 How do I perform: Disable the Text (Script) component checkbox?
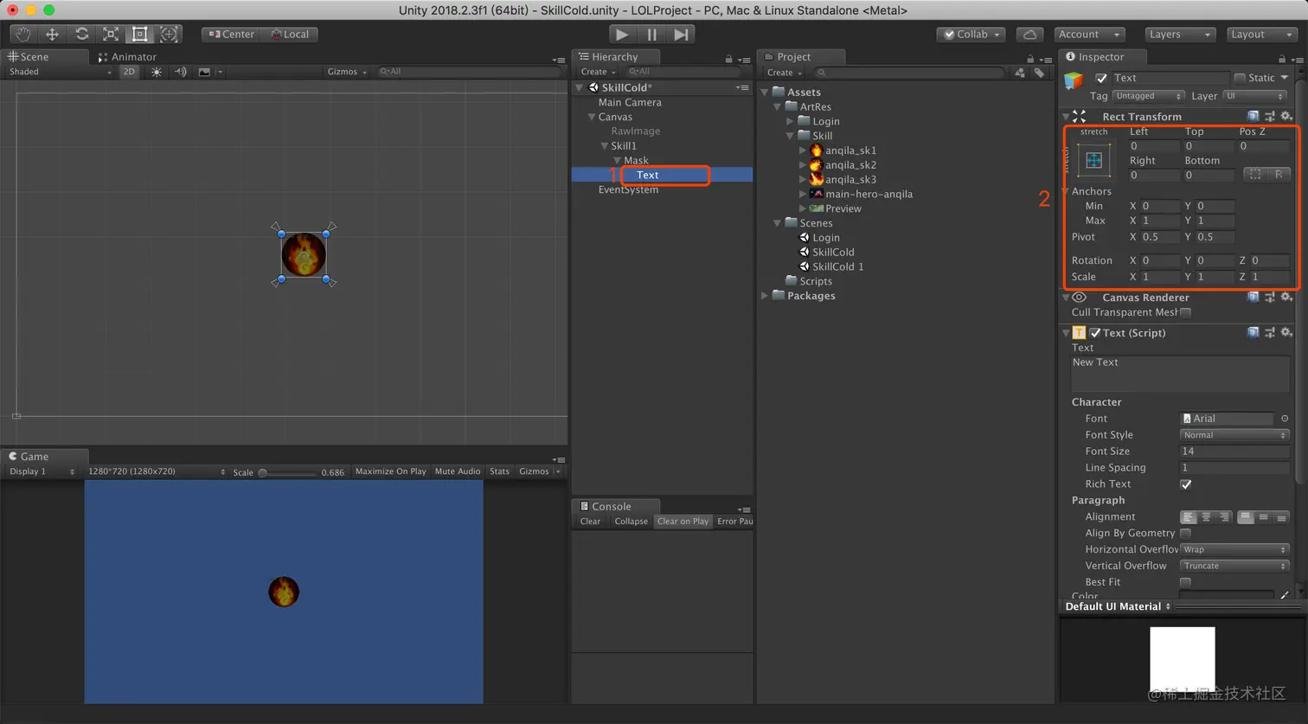point(1095,333)
